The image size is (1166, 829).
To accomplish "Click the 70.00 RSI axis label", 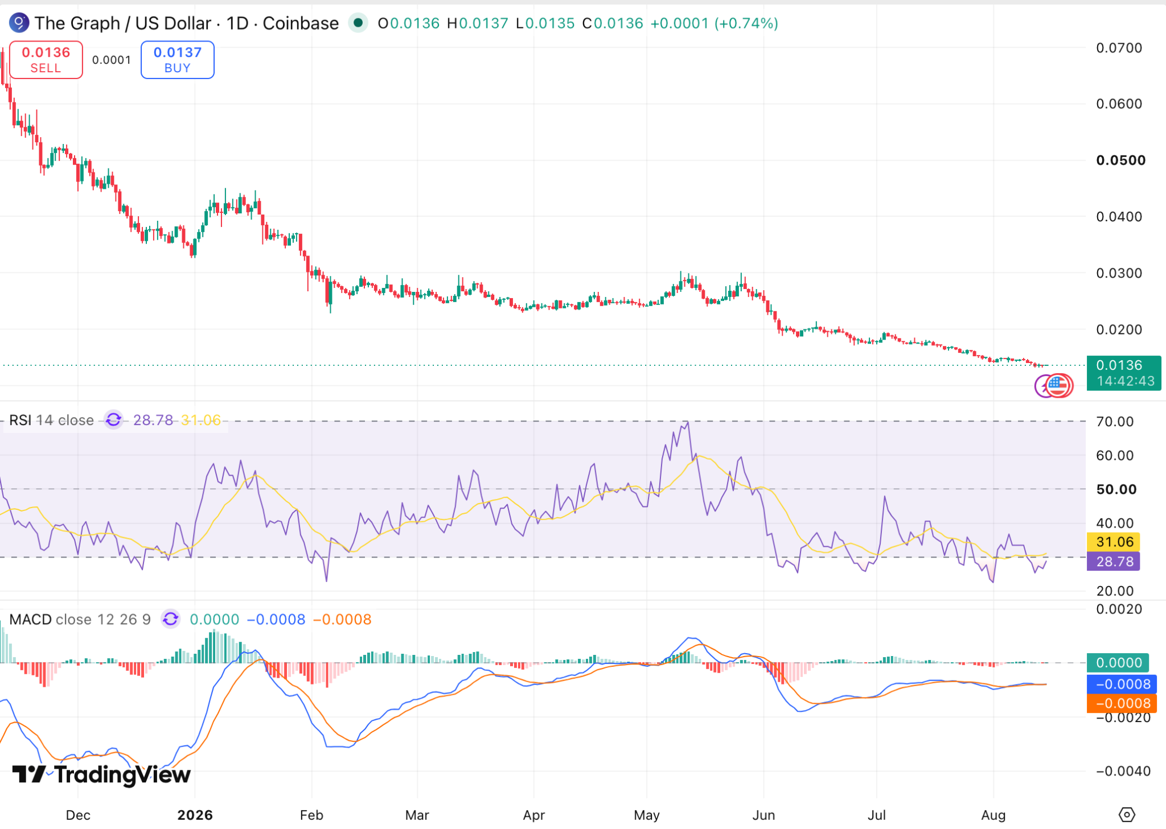I will point(1115,422).
